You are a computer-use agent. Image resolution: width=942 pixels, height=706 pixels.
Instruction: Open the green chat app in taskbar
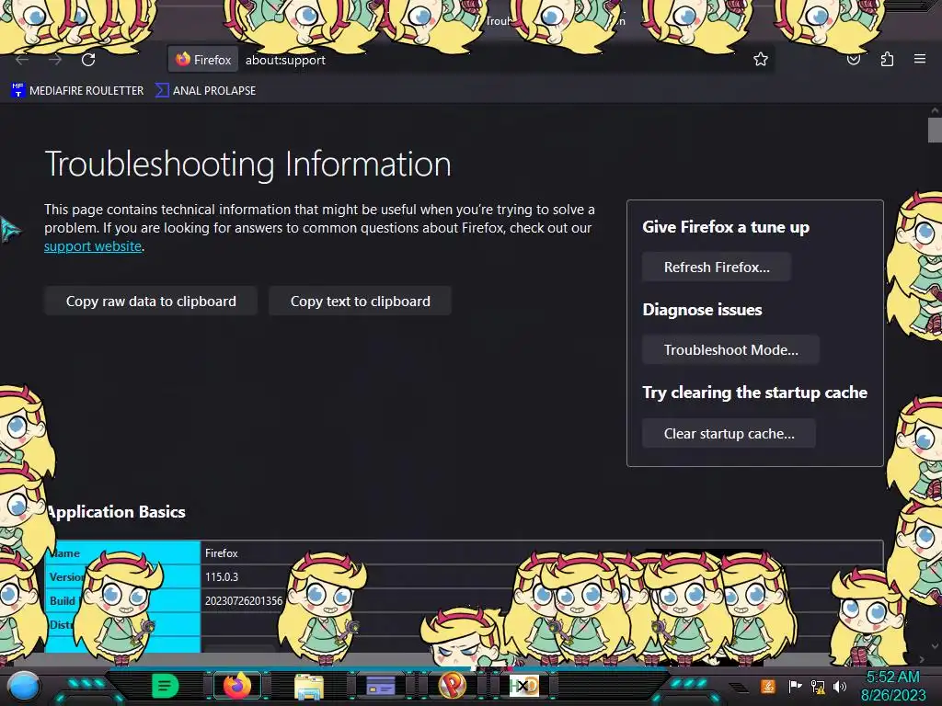coord(166,686)
